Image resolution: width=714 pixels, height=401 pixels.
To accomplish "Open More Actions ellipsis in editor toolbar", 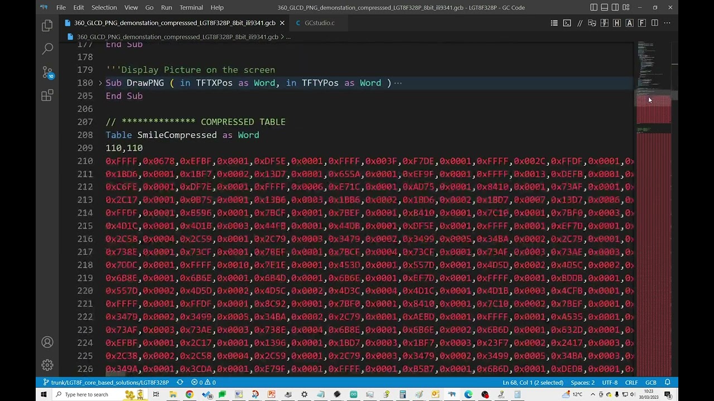I will [667, 23].
